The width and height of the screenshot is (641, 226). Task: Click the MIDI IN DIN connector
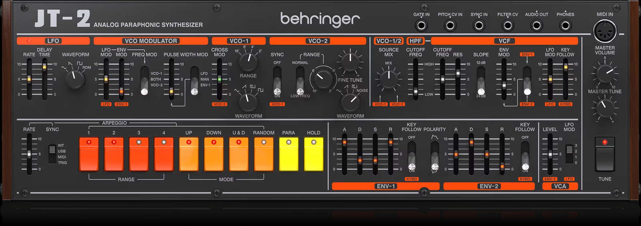605,31
